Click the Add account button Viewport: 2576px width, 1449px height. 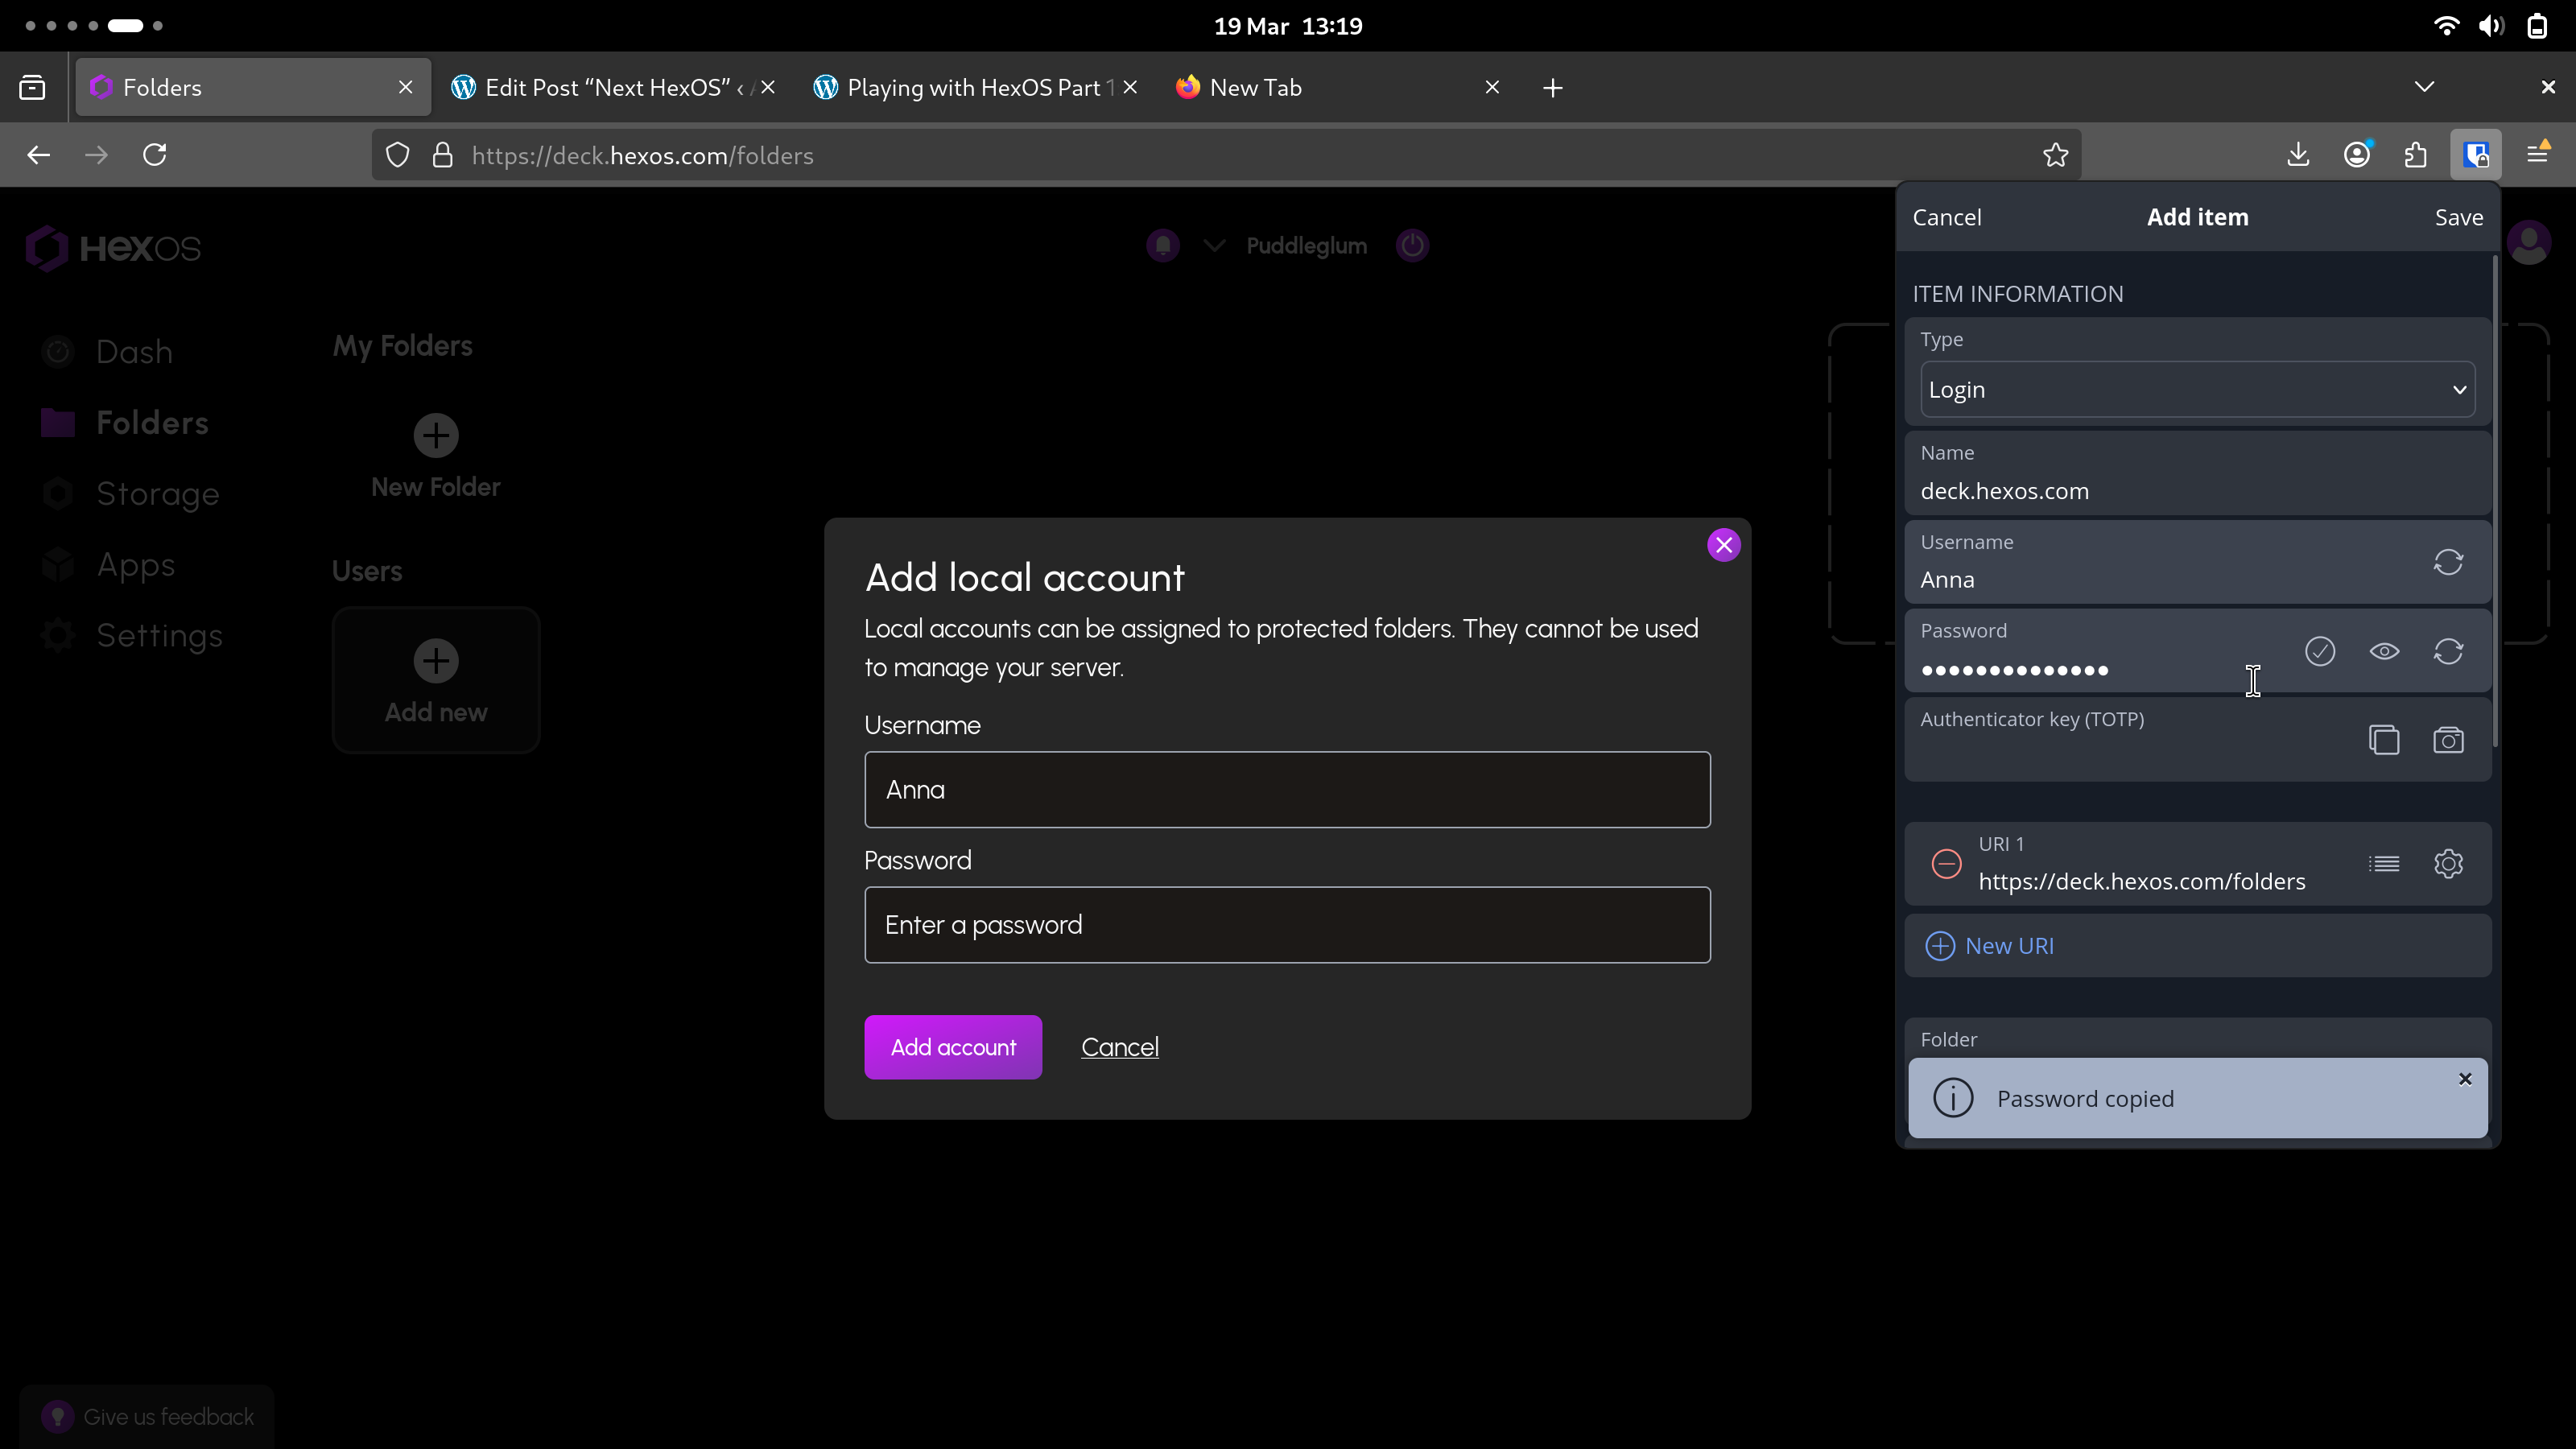953,1047
